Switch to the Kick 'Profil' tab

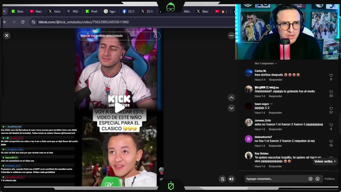point(92,11)
